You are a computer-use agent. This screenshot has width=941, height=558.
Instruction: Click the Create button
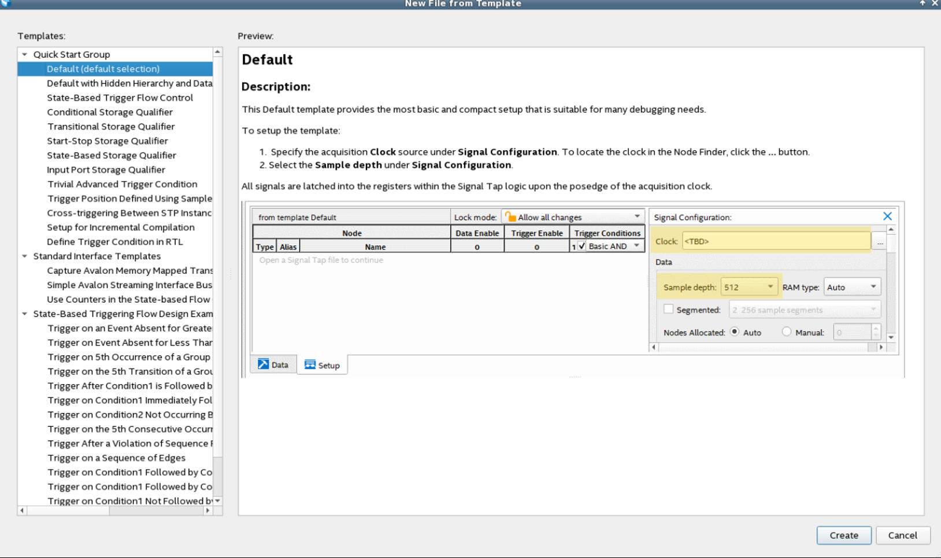tap(843, 535)
